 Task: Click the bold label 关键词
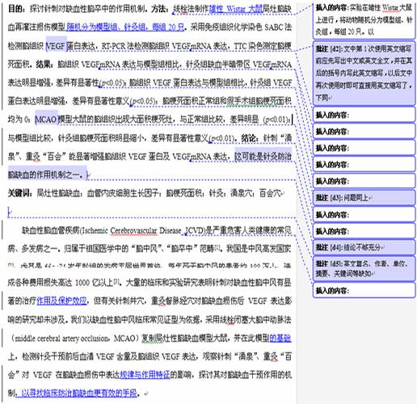pyautogui.click(x=19, y=193)
